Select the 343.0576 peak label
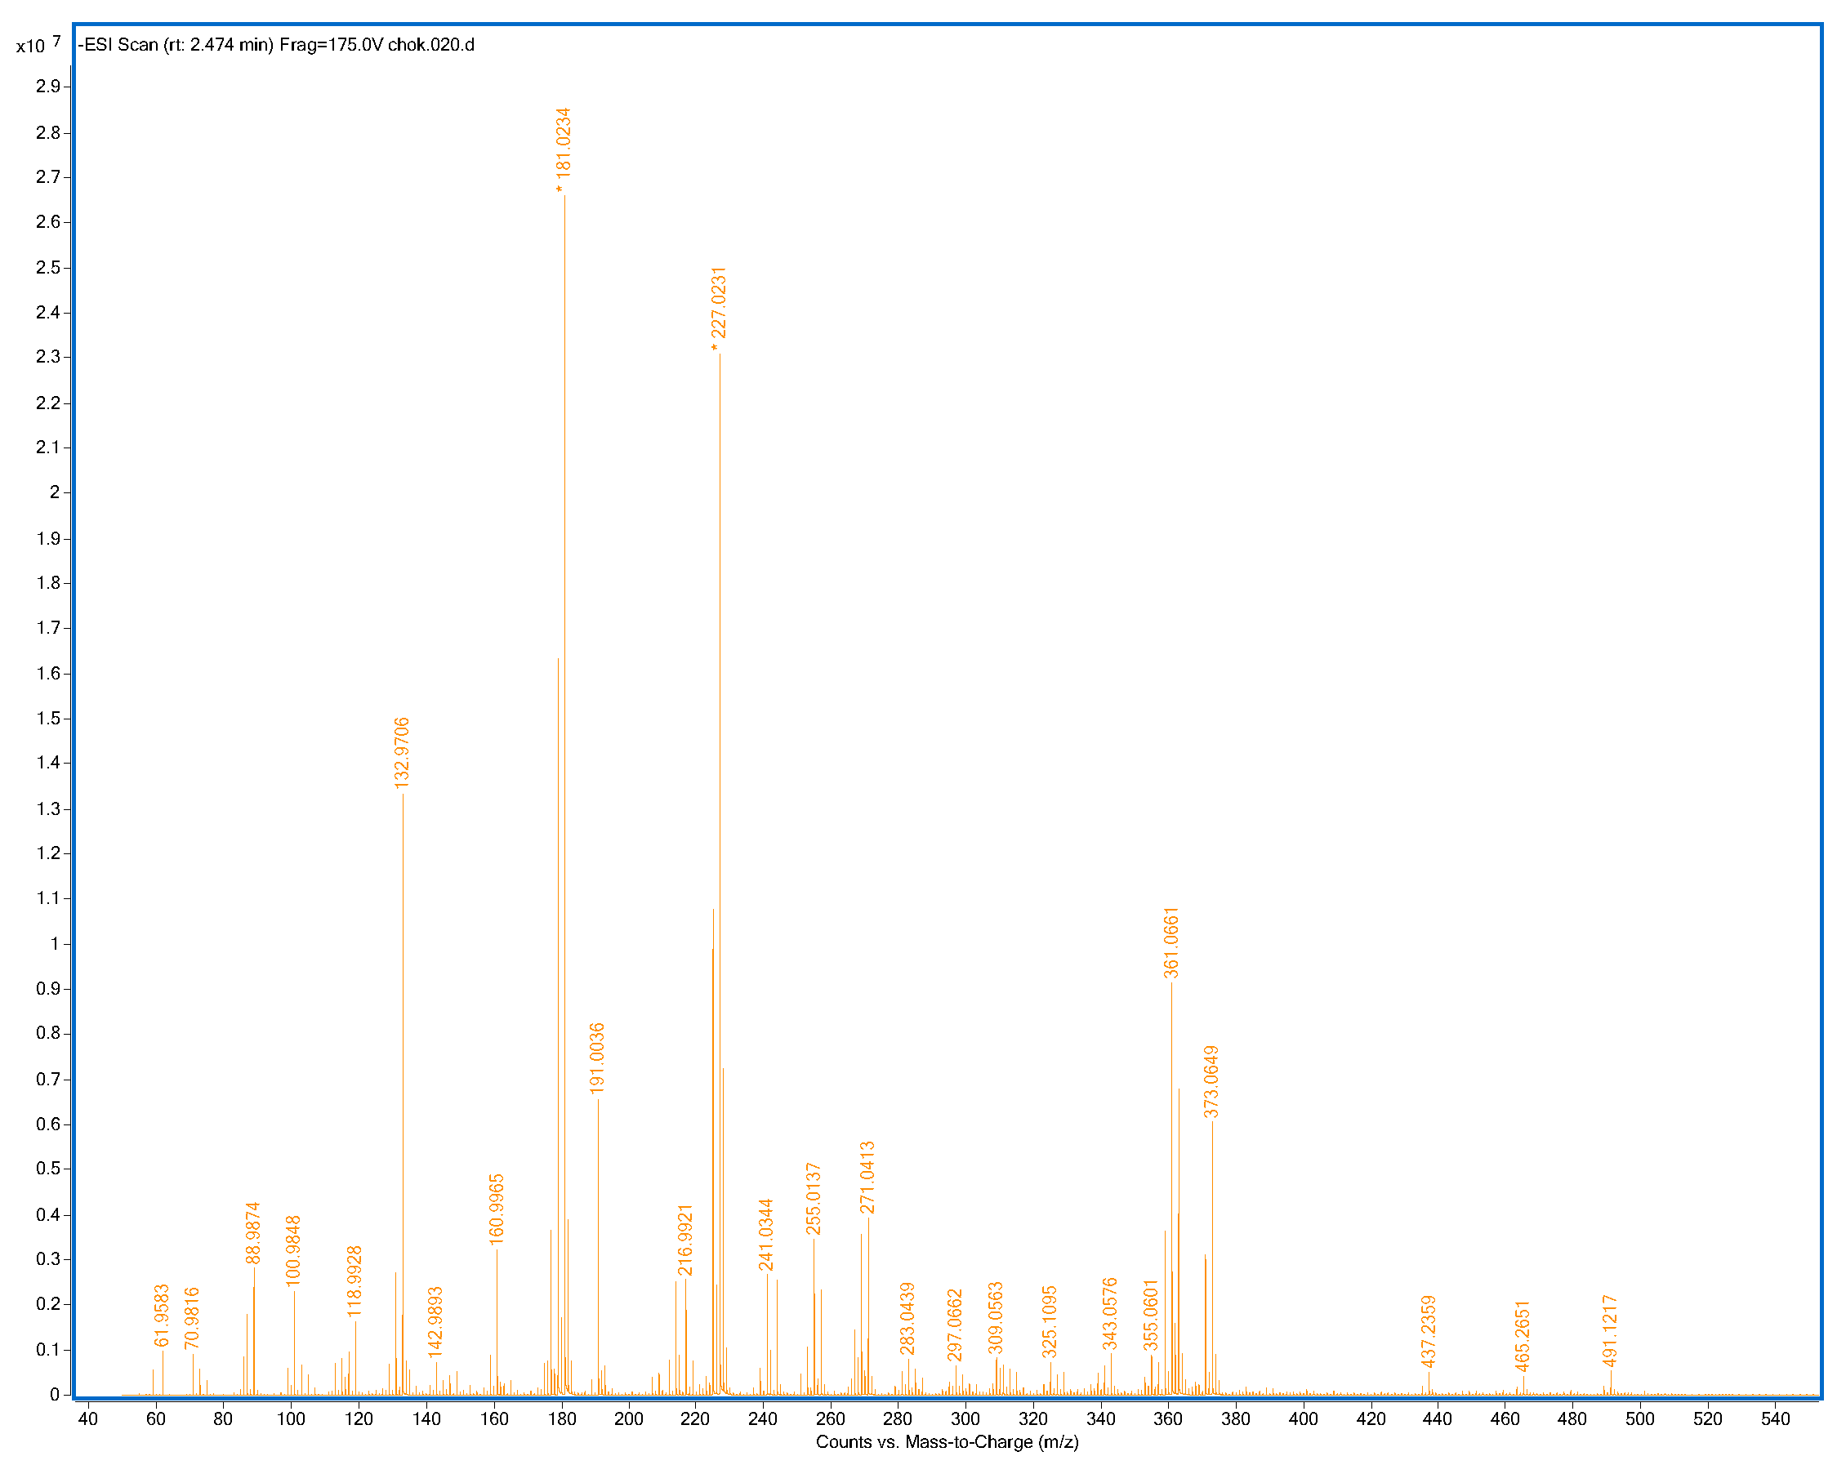The image size is (1846, 1474). point(1110,1313)
